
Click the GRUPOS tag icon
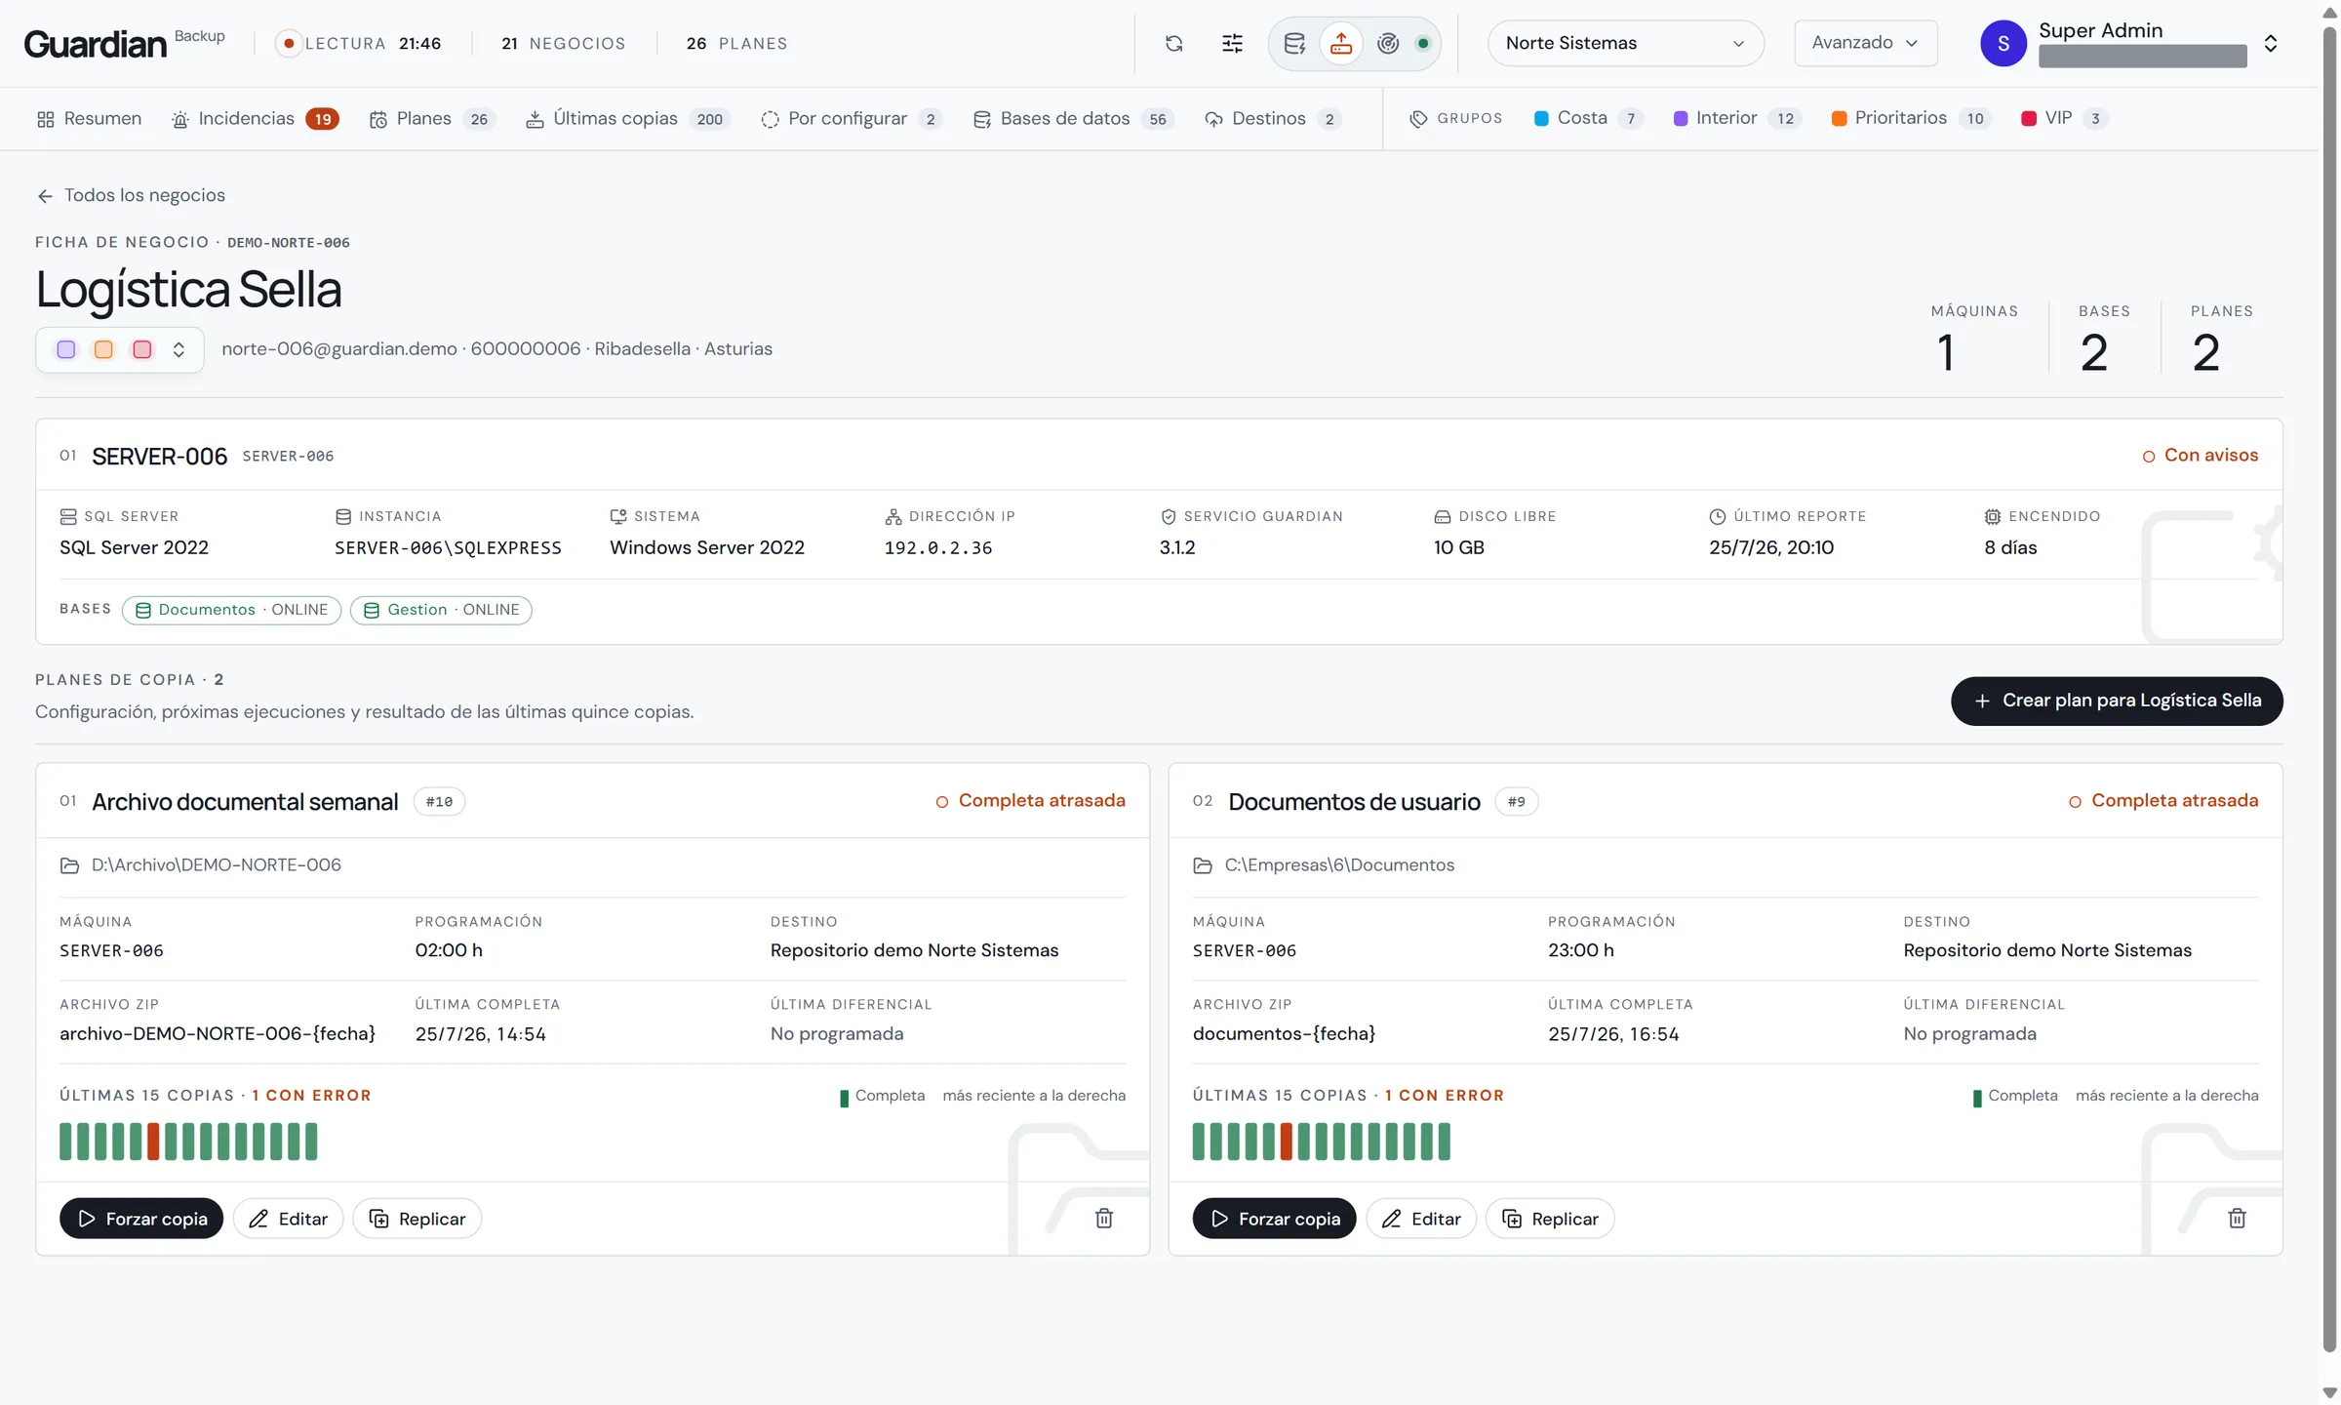[1418, 119]
